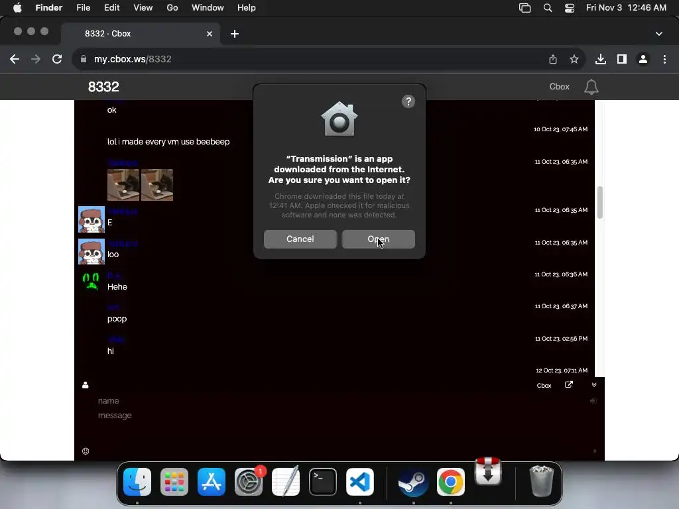Close the 8332 Cbox tab

(x=210, y=34)
